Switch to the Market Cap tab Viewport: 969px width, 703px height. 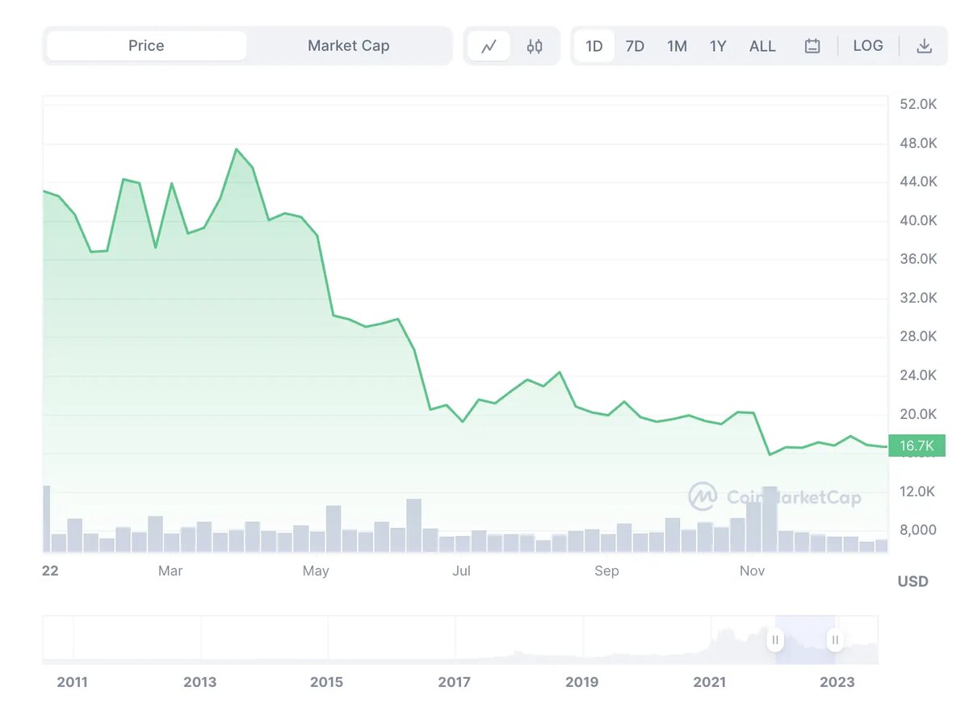pyautogui.click(x=349, y=46)
